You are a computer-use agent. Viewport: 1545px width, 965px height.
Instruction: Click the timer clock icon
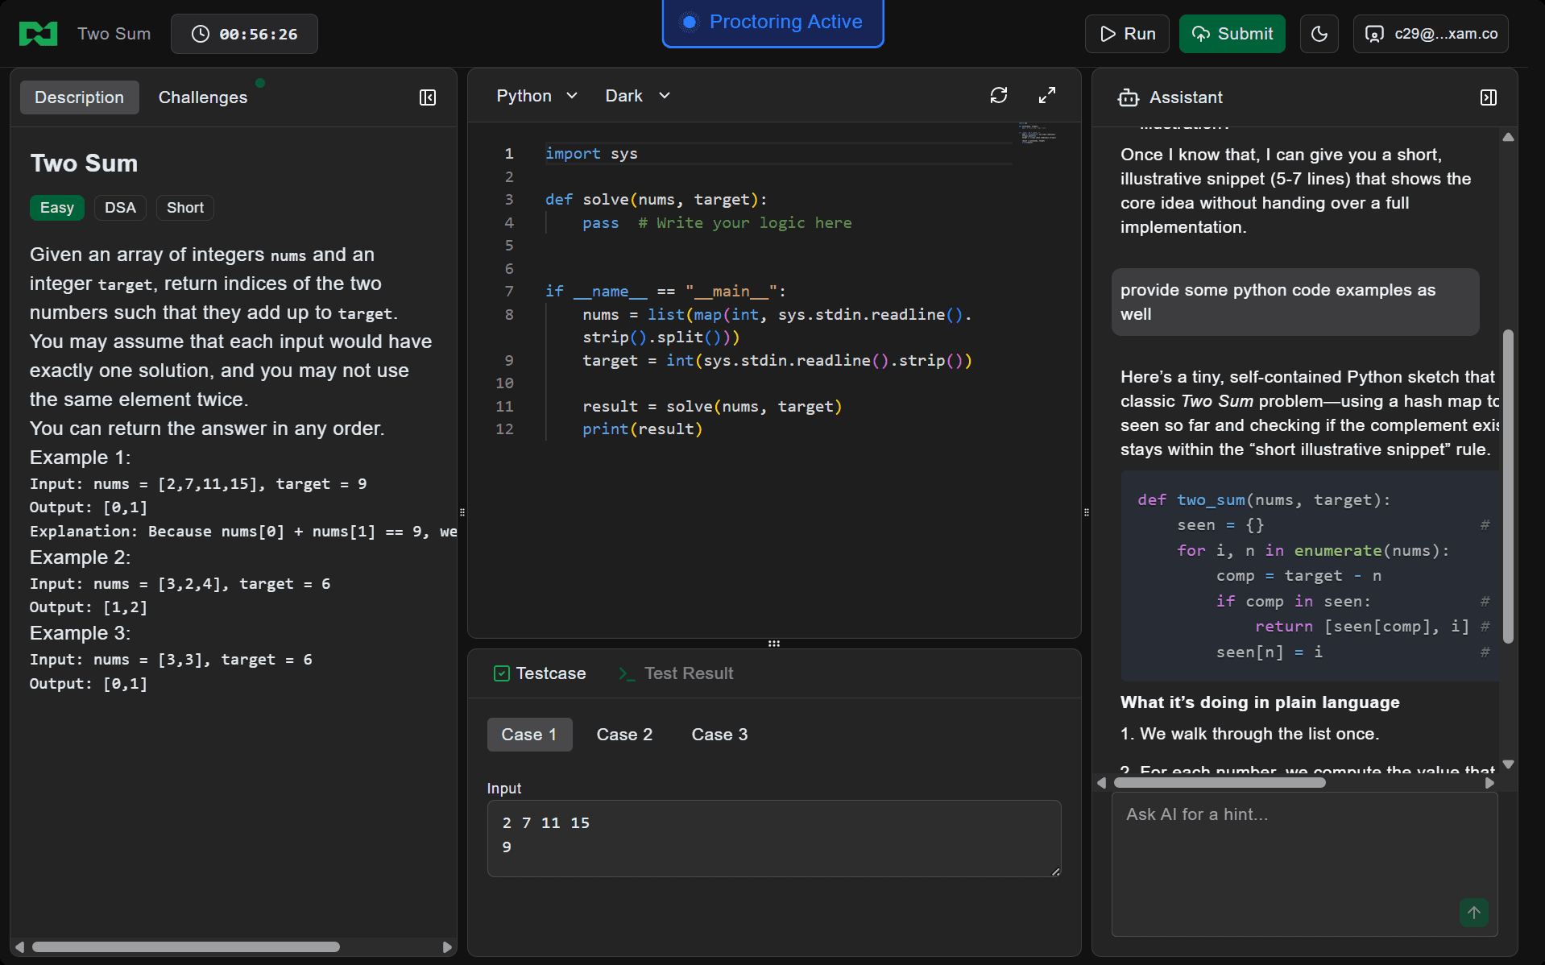(200, 34)
